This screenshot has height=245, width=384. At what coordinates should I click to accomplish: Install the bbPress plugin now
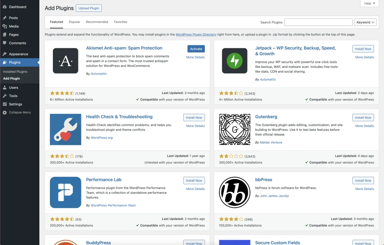coord(363,181)
